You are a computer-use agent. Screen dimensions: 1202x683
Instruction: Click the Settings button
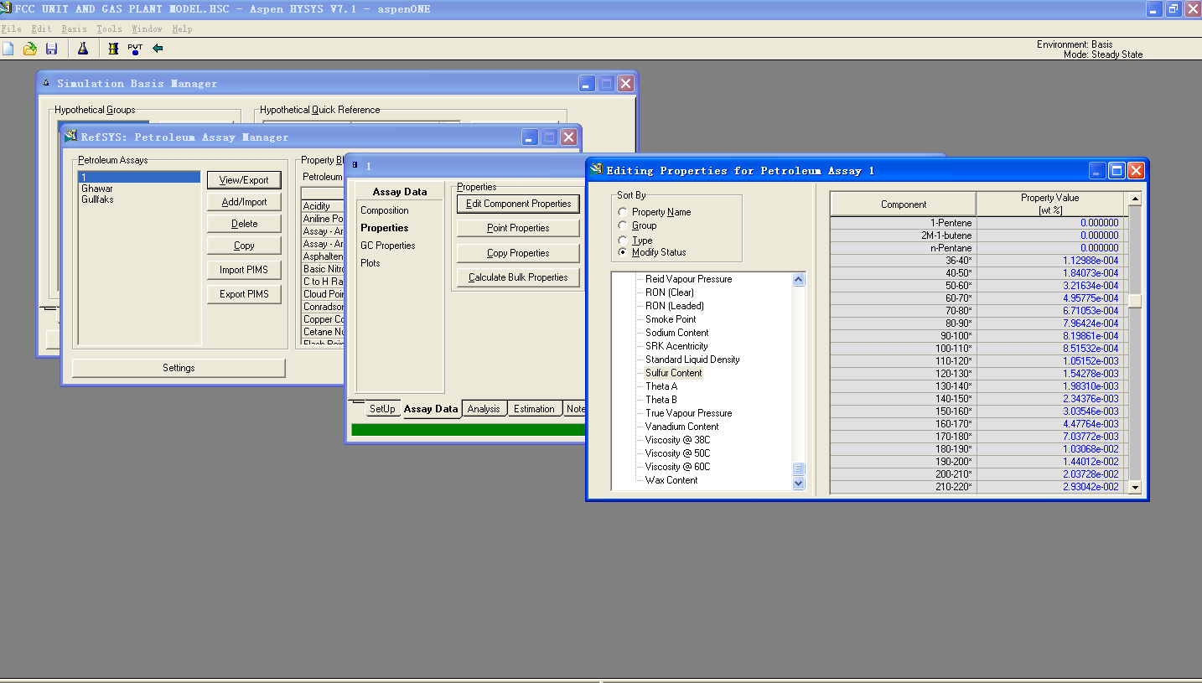coord(179,368)
